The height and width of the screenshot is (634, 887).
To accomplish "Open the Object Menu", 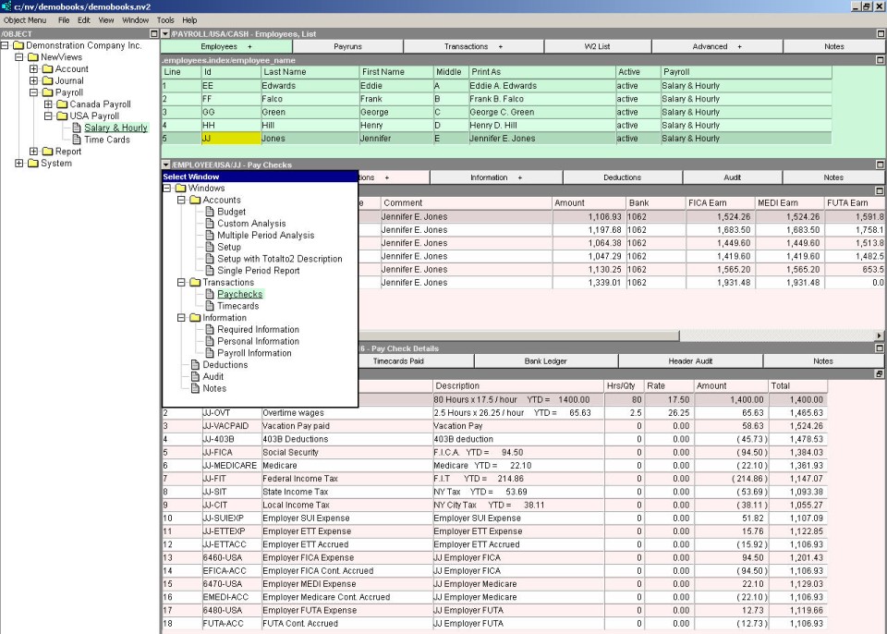I will [x=25, y=19].
